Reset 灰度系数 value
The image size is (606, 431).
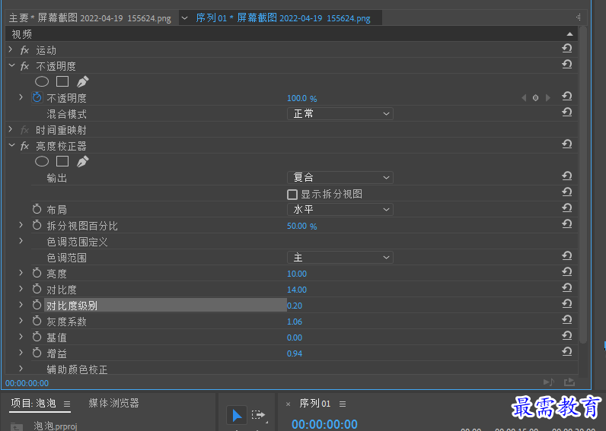pos(567,320)
